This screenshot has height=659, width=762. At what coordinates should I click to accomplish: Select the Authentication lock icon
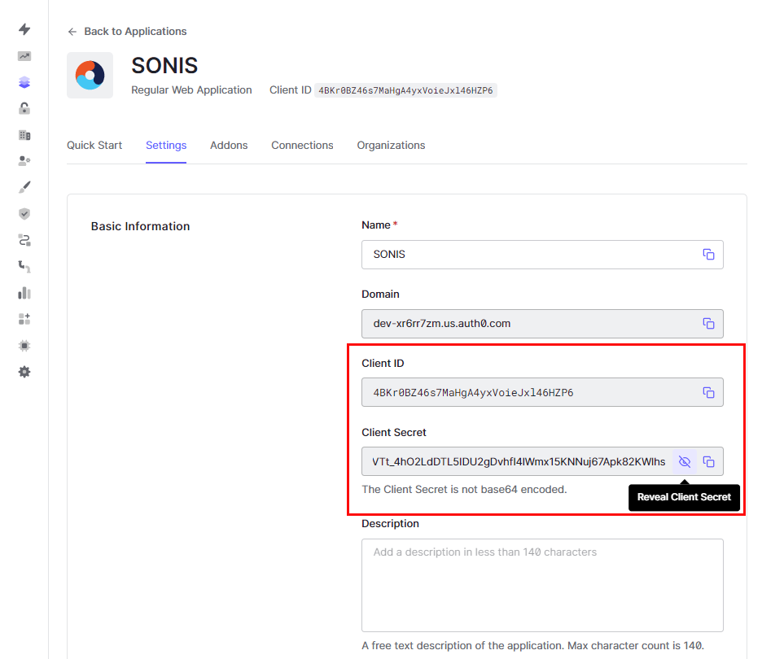pos(24,107)
